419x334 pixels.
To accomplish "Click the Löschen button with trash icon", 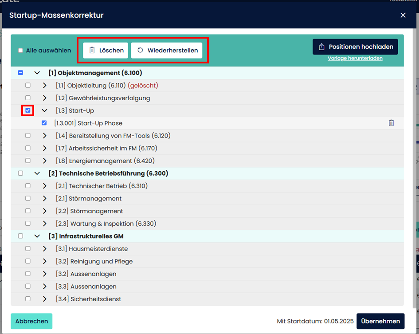I will (106, 51).
